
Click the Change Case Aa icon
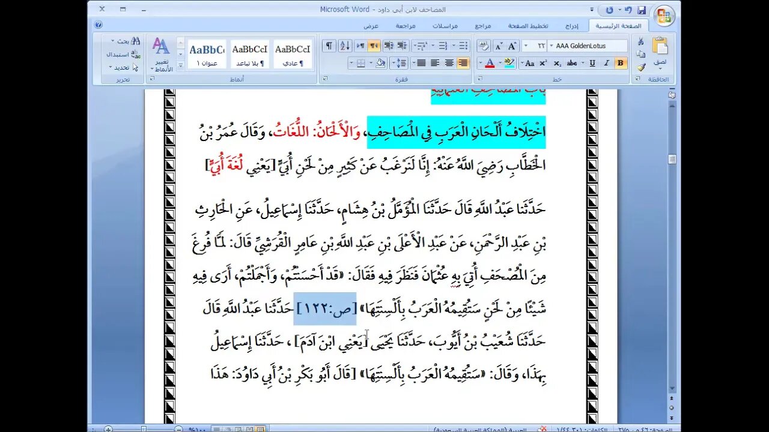tap(529, 63)
